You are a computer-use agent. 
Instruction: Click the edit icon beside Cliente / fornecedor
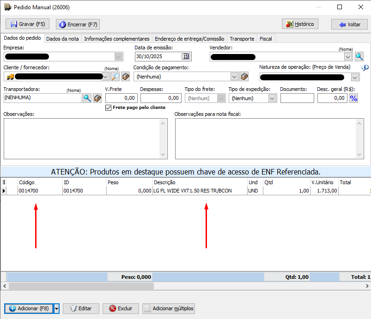click(125, 77)
